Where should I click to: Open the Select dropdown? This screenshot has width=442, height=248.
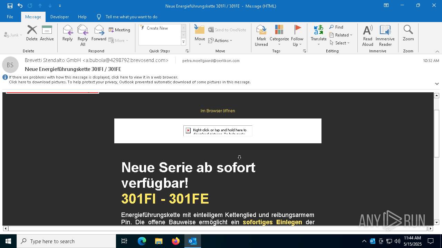(340, 43)
